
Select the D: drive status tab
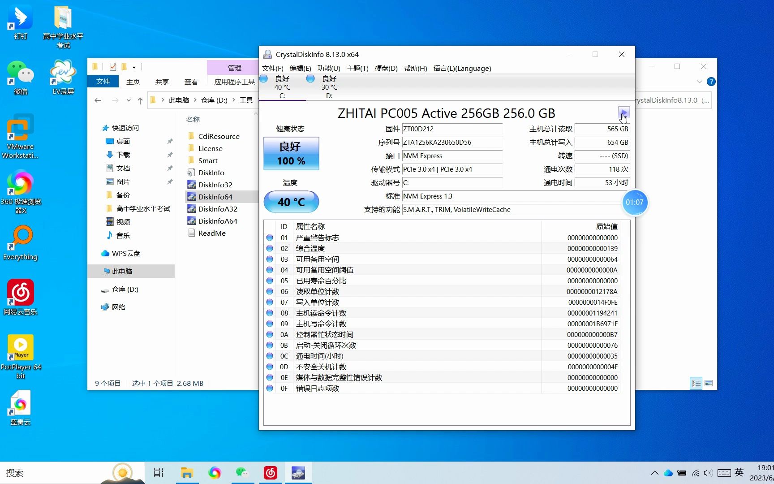(x=329, y=87)
